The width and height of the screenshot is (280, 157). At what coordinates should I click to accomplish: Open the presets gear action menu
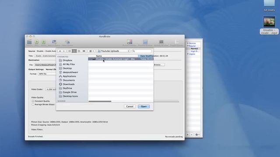197,135
